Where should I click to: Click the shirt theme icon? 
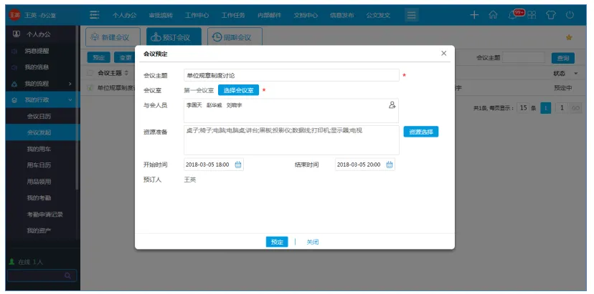coord(551,14)
